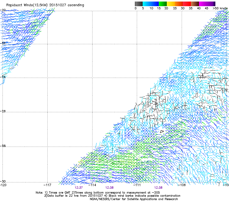Click longitude label -111

pos(137,185)
